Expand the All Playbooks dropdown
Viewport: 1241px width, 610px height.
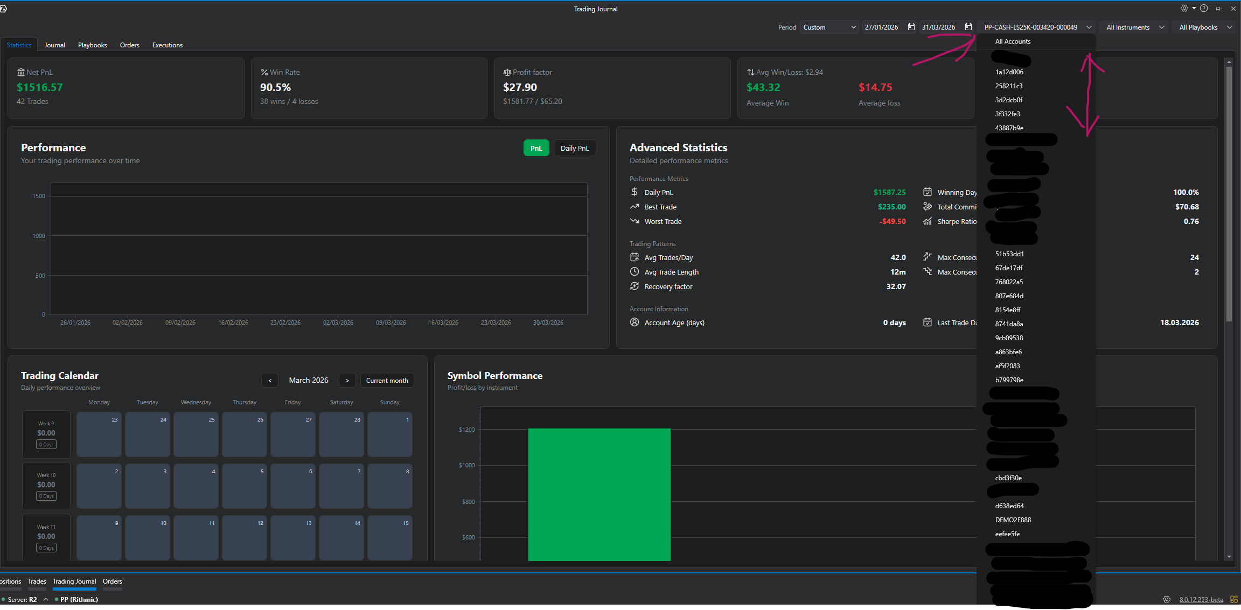point(1205,27)
